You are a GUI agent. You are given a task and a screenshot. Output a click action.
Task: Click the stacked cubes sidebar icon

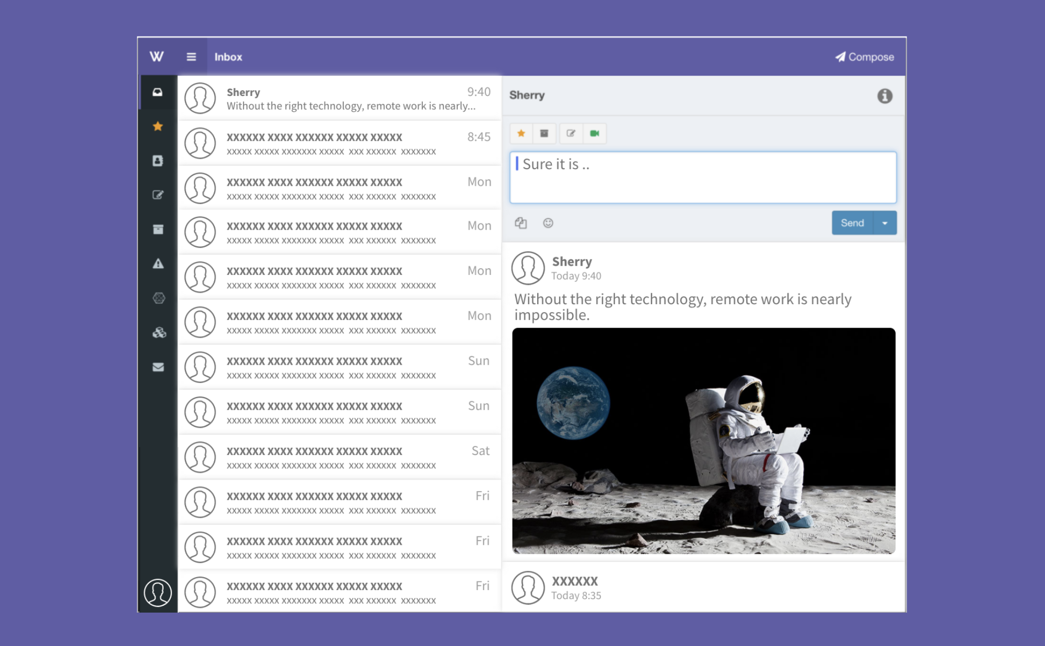159,332
